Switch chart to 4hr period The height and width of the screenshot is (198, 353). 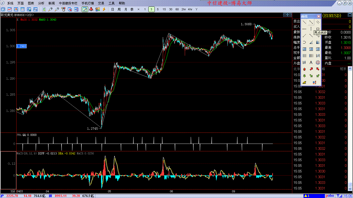pyautogui.click(x=190, y=9)
